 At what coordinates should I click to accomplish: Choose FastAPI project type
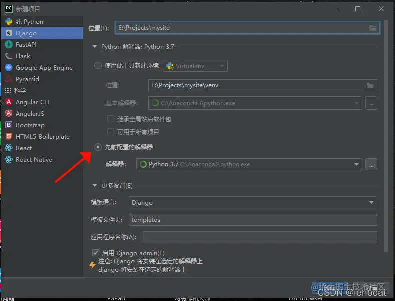click(x=42, y=45)
